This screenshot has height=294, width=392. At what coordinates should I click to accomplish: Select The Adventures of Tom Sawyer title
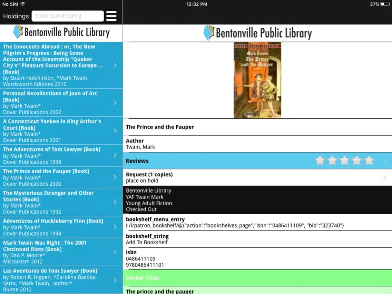click(x=52, y=149)
